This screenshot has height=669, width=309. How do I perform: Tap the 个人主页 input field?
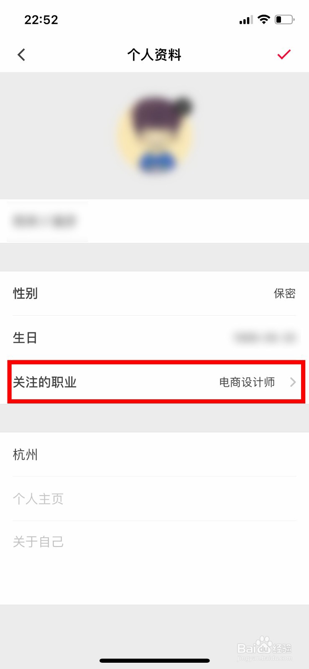154,499
